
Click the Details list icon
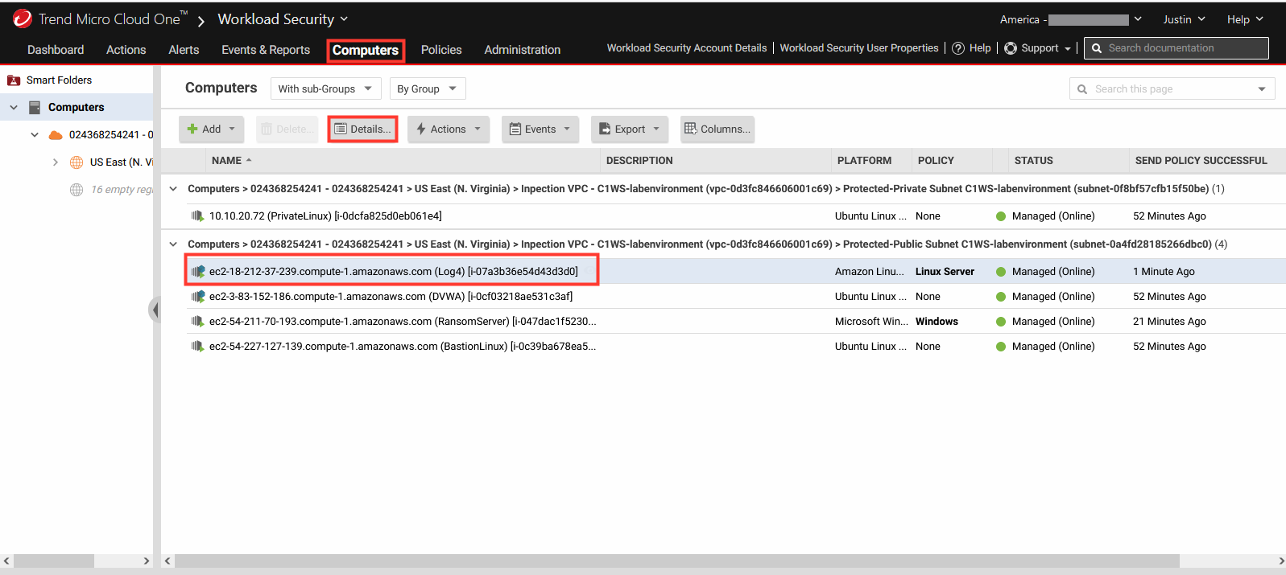pyautogui.click(x=341, y=129)
